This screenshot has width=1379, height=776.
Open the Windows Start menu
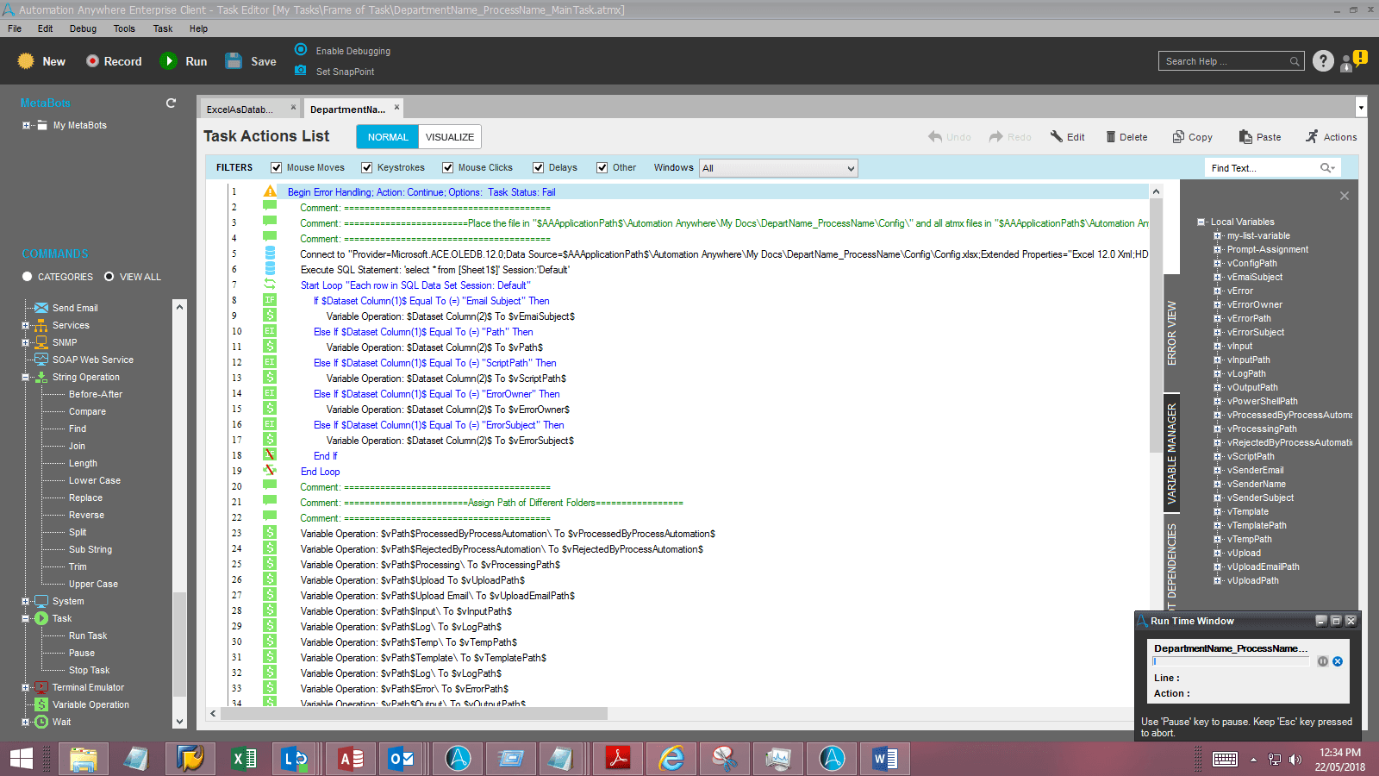point(22,759)
